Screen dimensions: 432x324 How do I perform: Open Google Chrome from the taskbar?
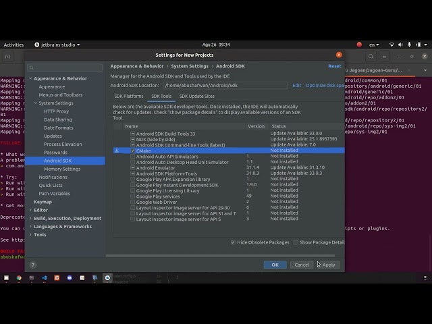(x=19, y=277)
